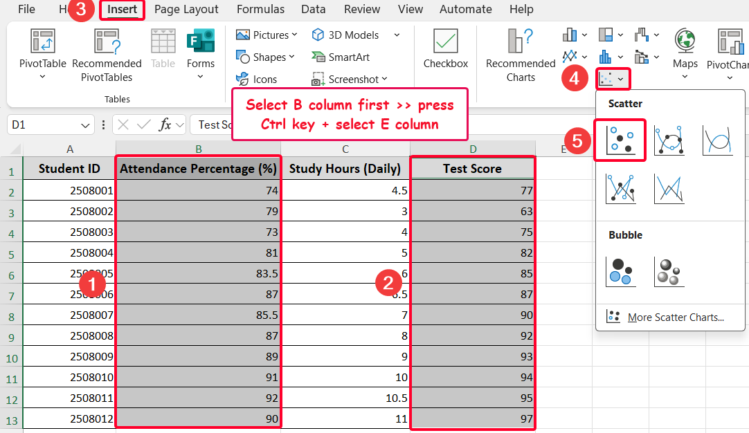Expand the Shapes dropdown
Image resolution: width=749 pixels, height=433 pixels.
click(265, 57)
